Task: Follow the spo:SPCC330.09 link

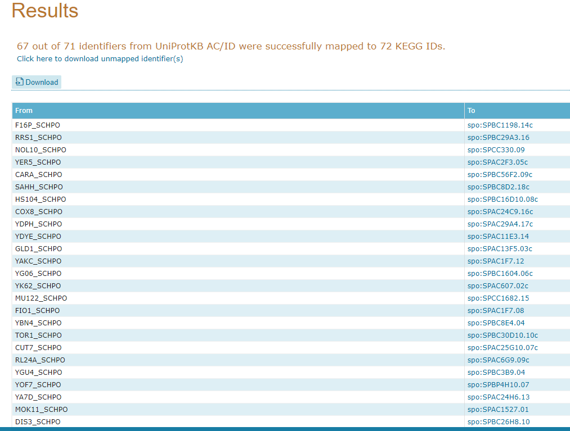Action: click(496, 150)
